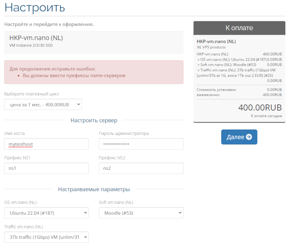This screenshot has width=289, height=246.
Task: Click the К оплате summary header
Action: pos(239,28)
